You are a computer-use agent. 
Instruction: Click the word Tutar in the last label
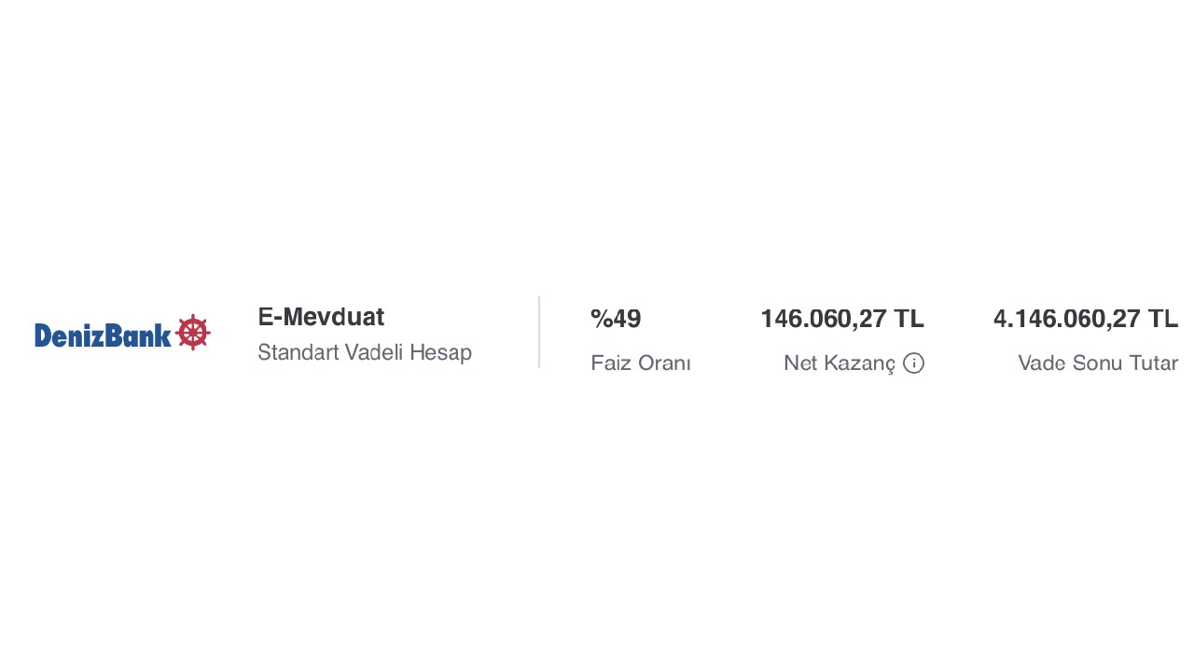point(1153,363)
